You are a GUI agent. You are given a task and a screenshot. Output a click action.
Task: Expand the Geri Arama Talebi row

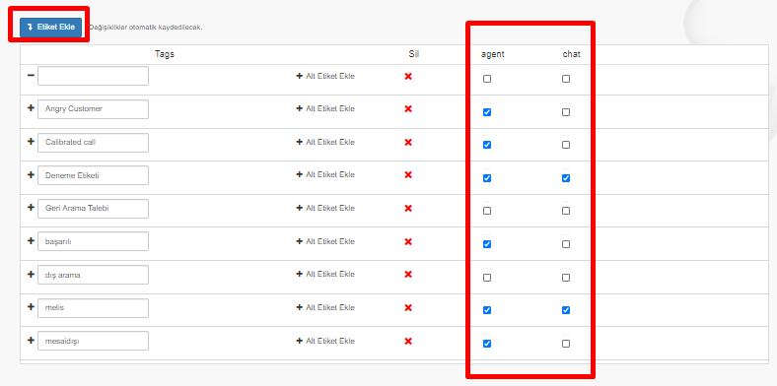(31, 208)
